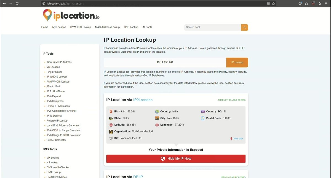
Task: Open NS lookup sidebar link
Action: tap(52, 163)
